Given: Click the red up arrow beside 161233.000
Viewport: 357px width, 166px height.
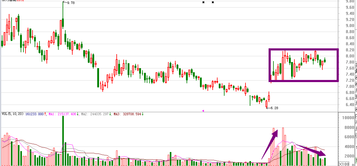Looking at the screenshot, I should pos(45,114).
